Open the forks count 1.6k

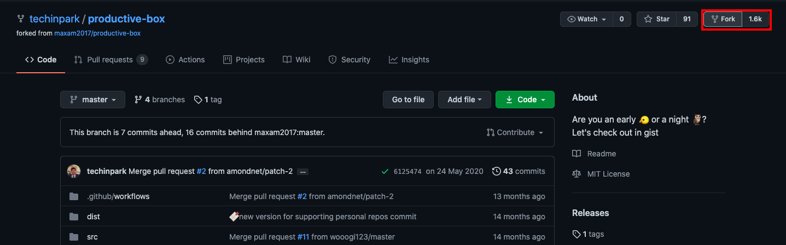tap(755, 19)
